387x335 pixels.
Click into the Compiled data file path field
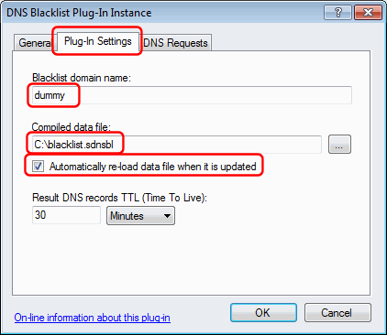pyautogui.click(x=177, y=145)
